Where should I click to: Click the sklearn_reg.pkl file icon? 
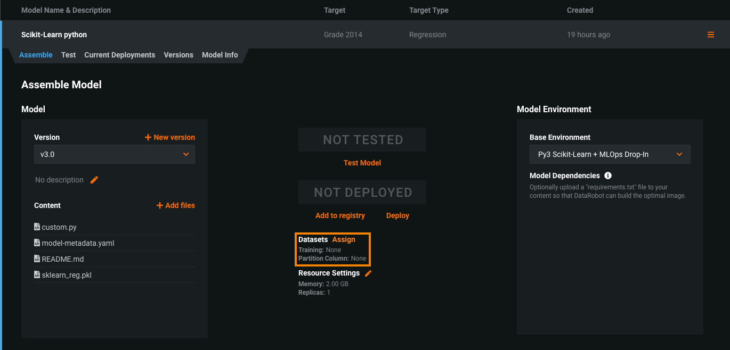pos(37,275)
